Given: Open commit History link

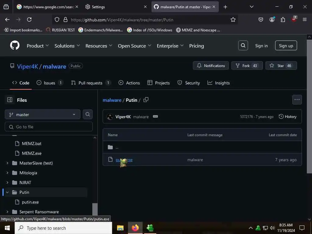Looking at the screenshot, I should [288, 117].
